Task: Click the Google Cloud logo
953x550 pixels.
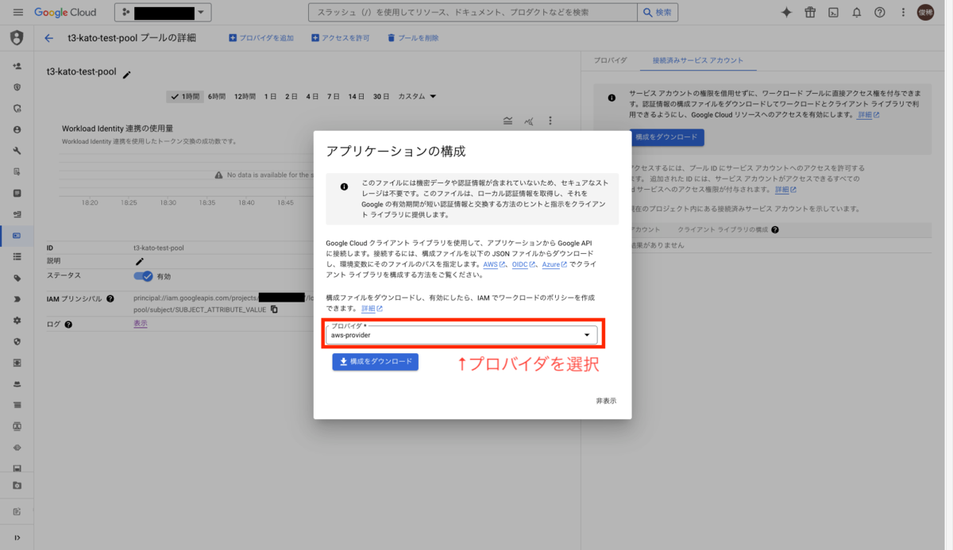Action: (65, 12)
